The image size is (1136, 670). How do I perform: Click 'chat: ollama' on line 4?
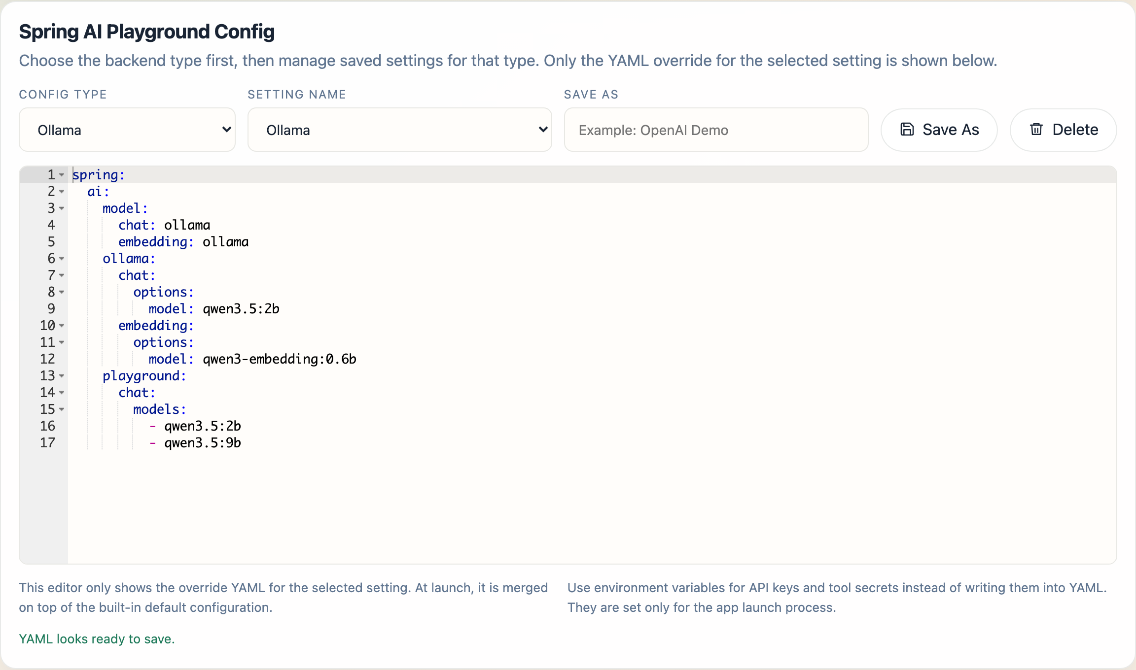point(164,225)
